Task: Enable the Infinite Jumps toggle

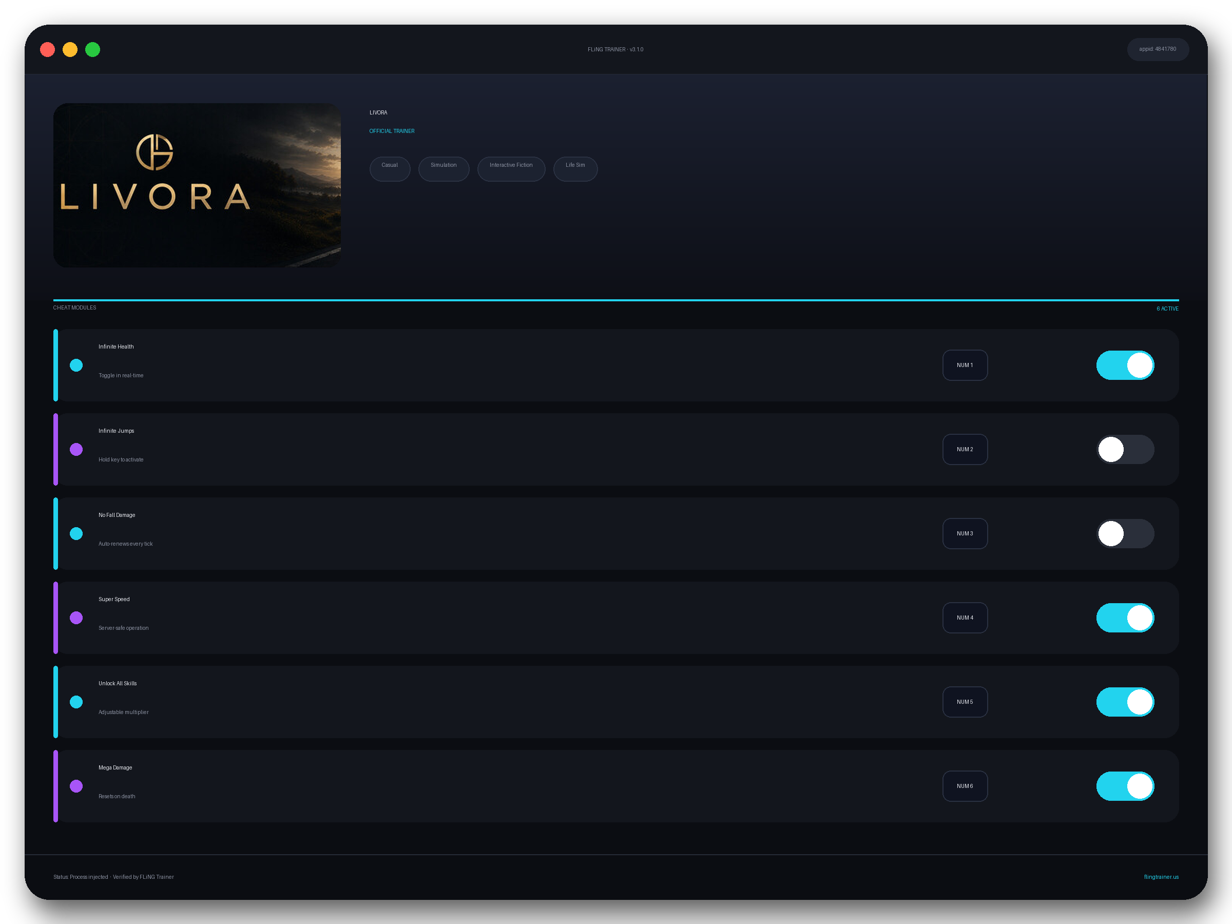Action: [x=1125, y=450]
